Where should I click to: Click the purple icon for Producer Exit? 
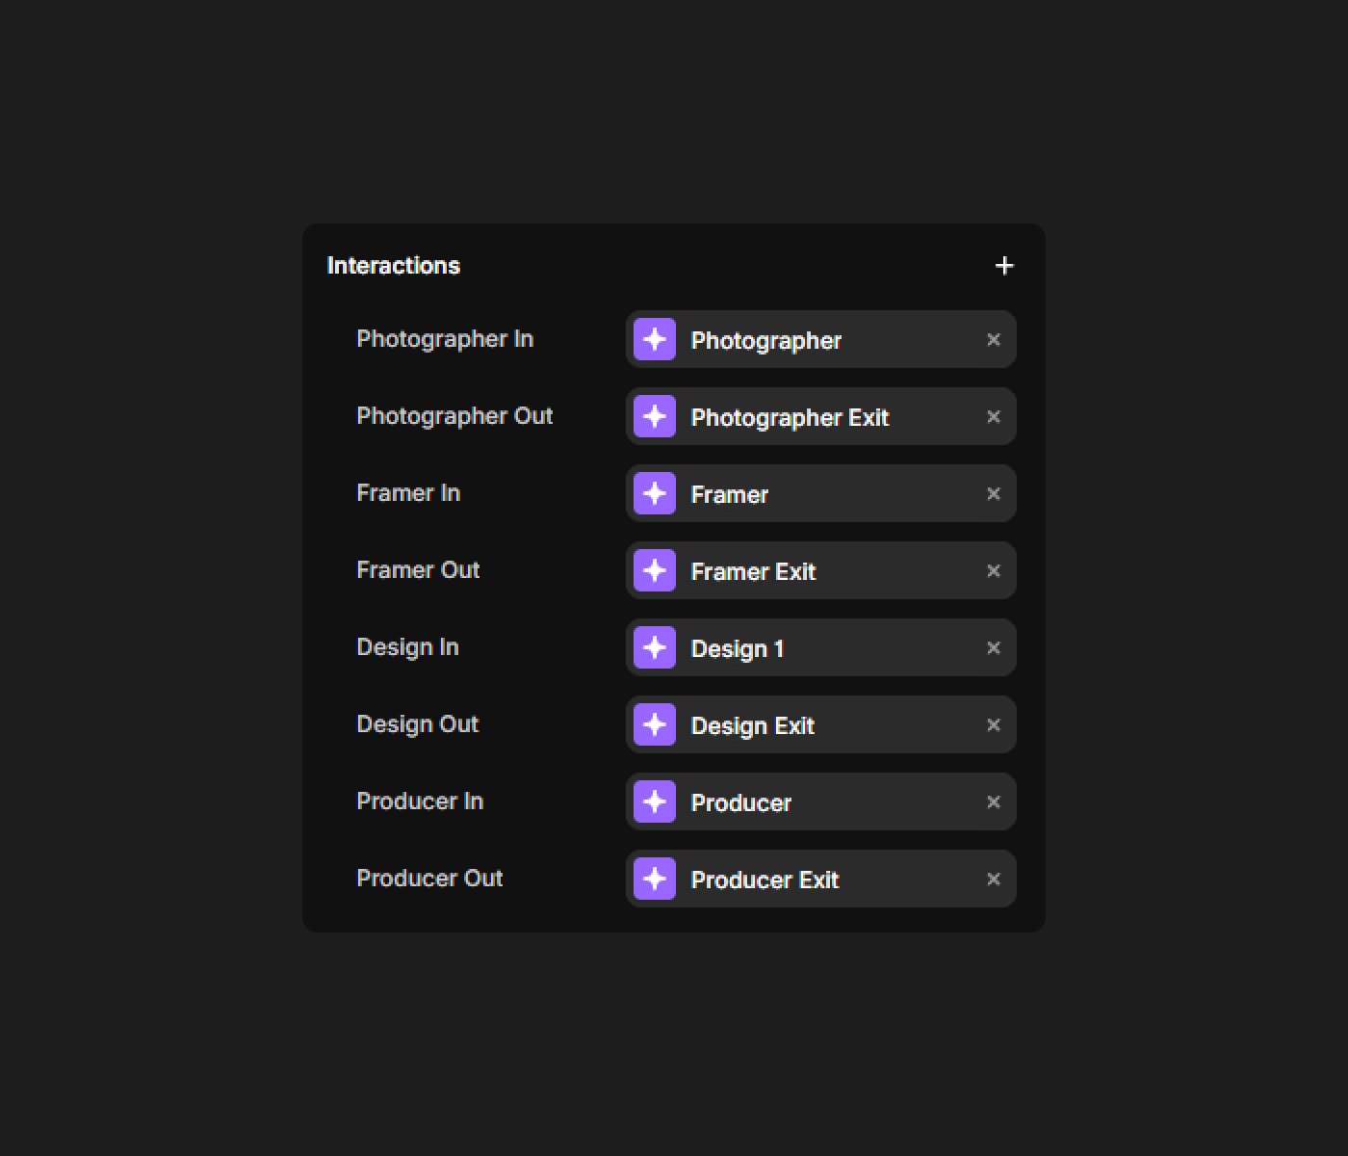pyautogui.click(x=655, y=879)
